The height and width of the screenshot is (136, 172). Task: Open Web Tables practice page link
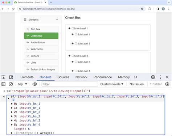41,49
